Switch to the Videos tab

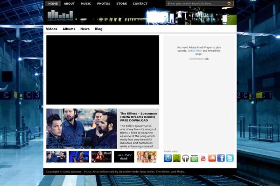[x=52, y=29]
